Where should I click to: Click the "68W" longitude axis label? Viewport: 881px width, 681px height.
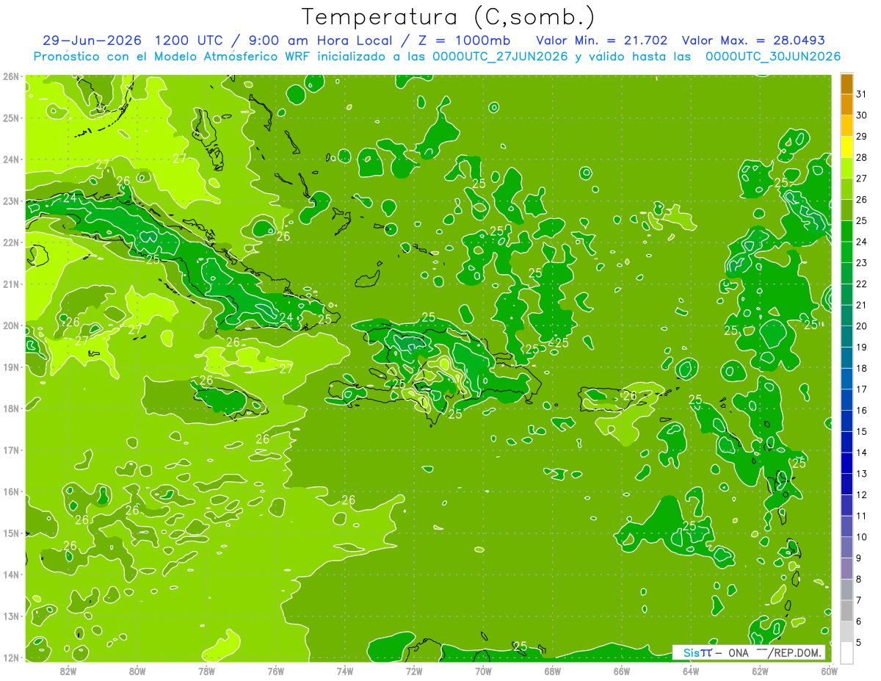[553, 671]
